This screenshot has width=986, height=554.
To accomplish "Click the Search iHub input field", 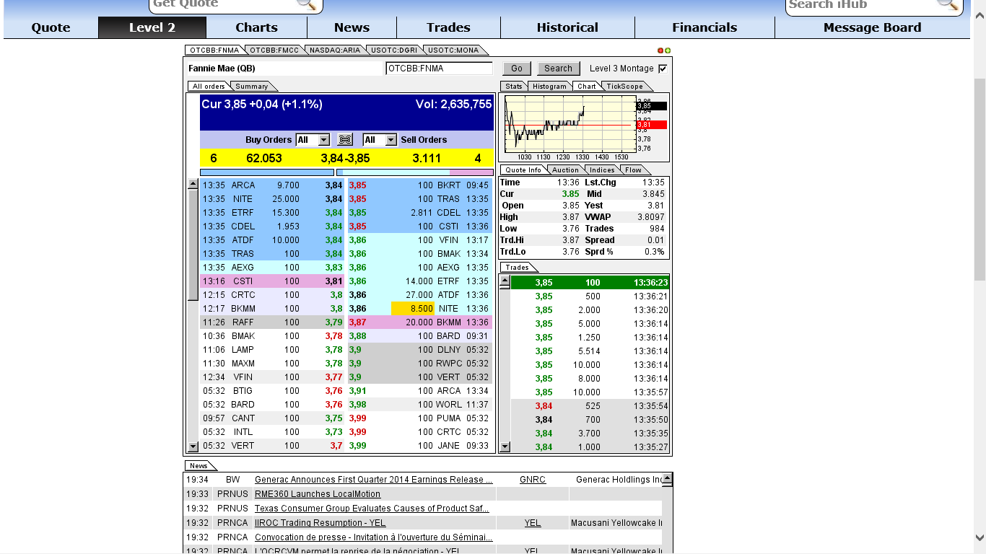I will [861, 4].
